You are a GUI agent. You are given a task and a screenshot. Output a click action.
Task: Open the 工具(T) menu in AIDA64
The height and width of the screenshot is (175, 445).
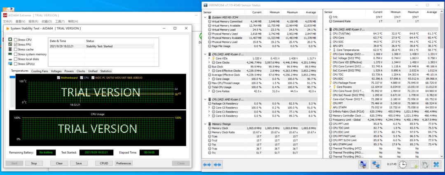(x=60, y=21)
